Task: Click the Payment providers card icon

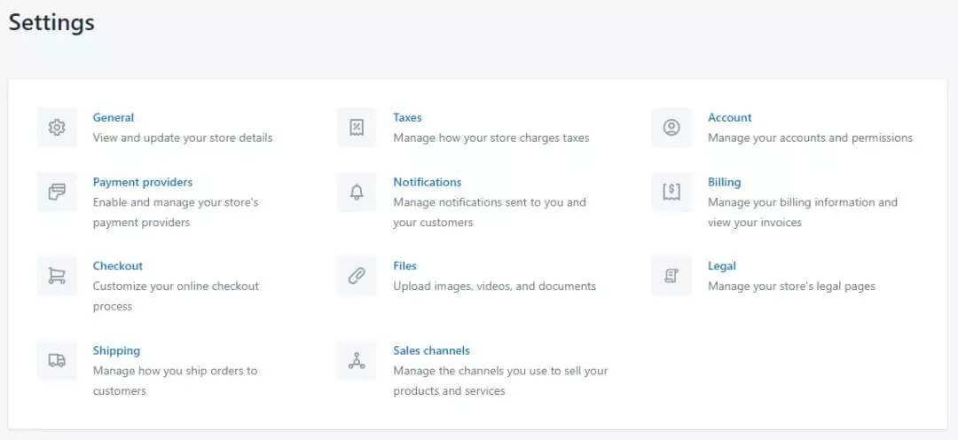Action: pos(57,192)
